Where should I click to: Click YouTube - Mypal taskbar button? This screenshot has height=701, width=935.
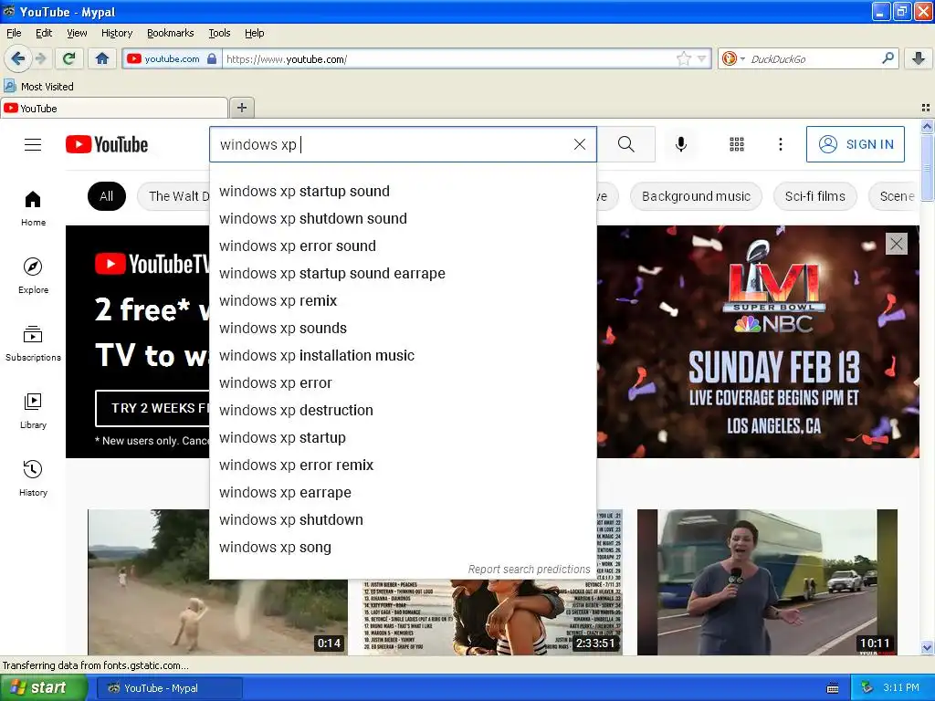tap(169, 688)
